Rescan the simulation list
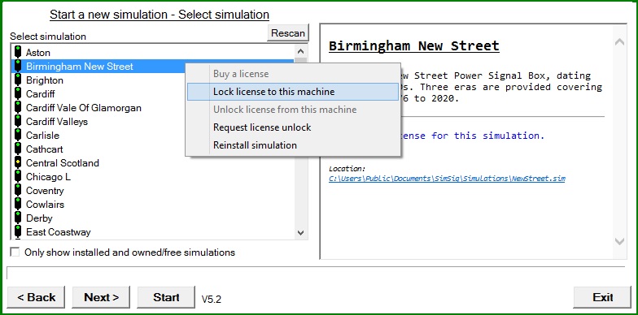638x315 pixels. (x=288, y=32)
